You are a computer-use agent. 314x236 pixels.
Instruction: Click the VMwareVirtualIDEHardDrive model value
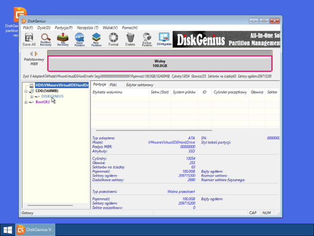click(171, 142)
